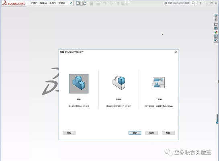Open the 工具 (Tools) menu
This screenshot has height=161, width=219.
tap(53, 3)
